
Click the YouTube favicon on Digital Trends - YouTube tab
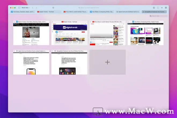click(38, 12)
